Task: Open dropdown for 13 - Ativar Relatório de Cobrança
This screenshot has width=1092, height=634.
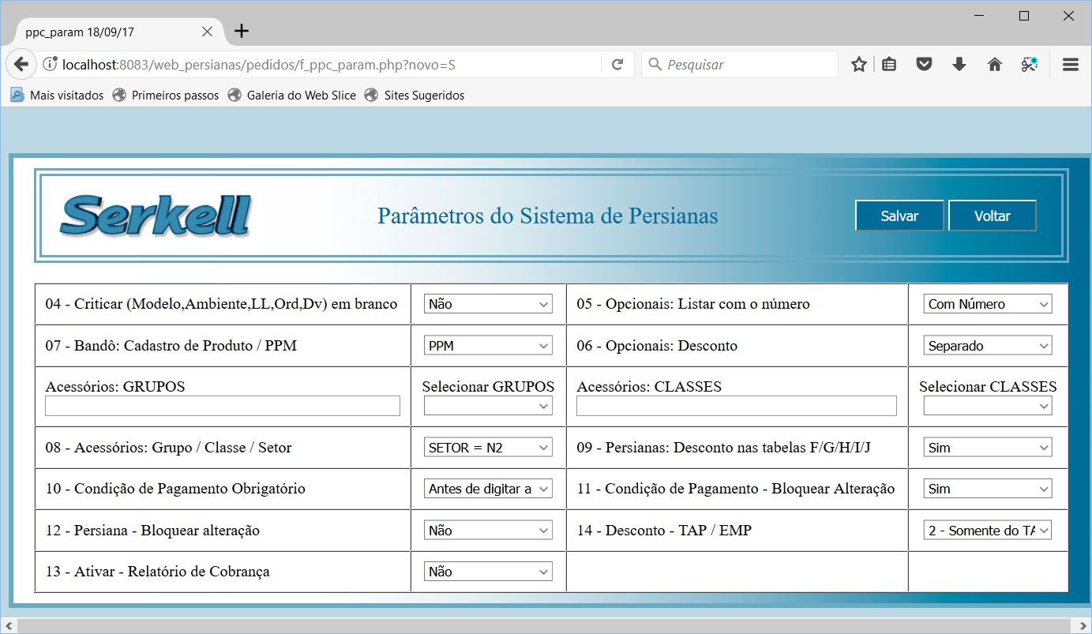Action: [488, 572]
